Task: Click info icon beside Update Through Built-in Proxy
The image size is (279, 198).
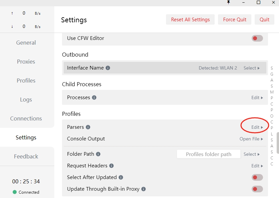Action: (144, 189)
